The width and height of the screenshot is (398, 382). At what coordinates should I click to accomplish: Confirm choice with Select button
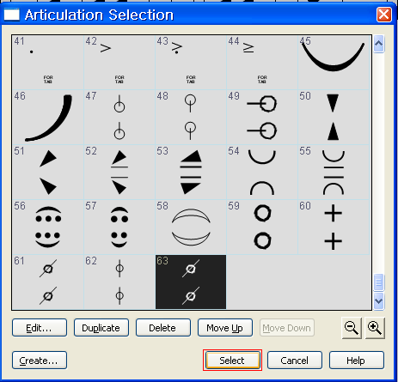tap(232, 361)
